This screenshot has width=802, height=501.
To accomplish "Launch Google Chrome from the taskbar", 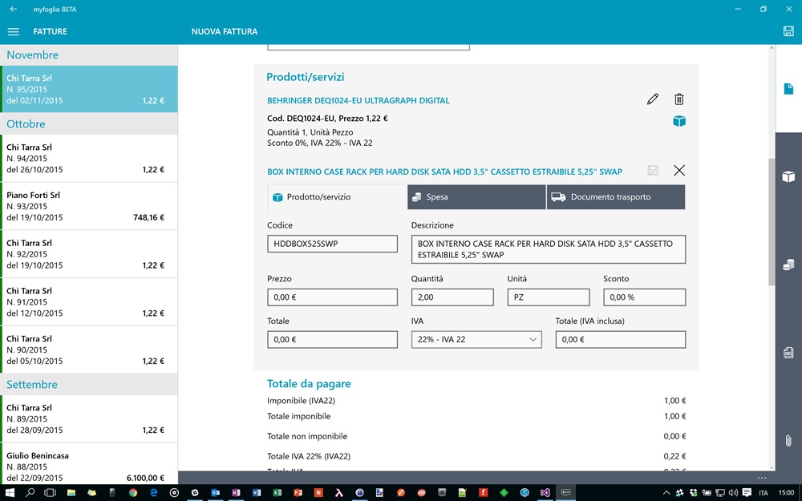I will pyautogui.click(x=133, y=493).
